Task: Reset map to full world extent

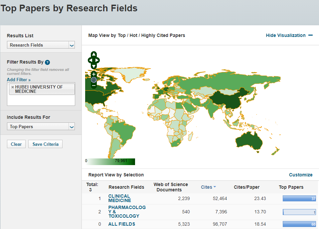Action: tap(94, 80)
